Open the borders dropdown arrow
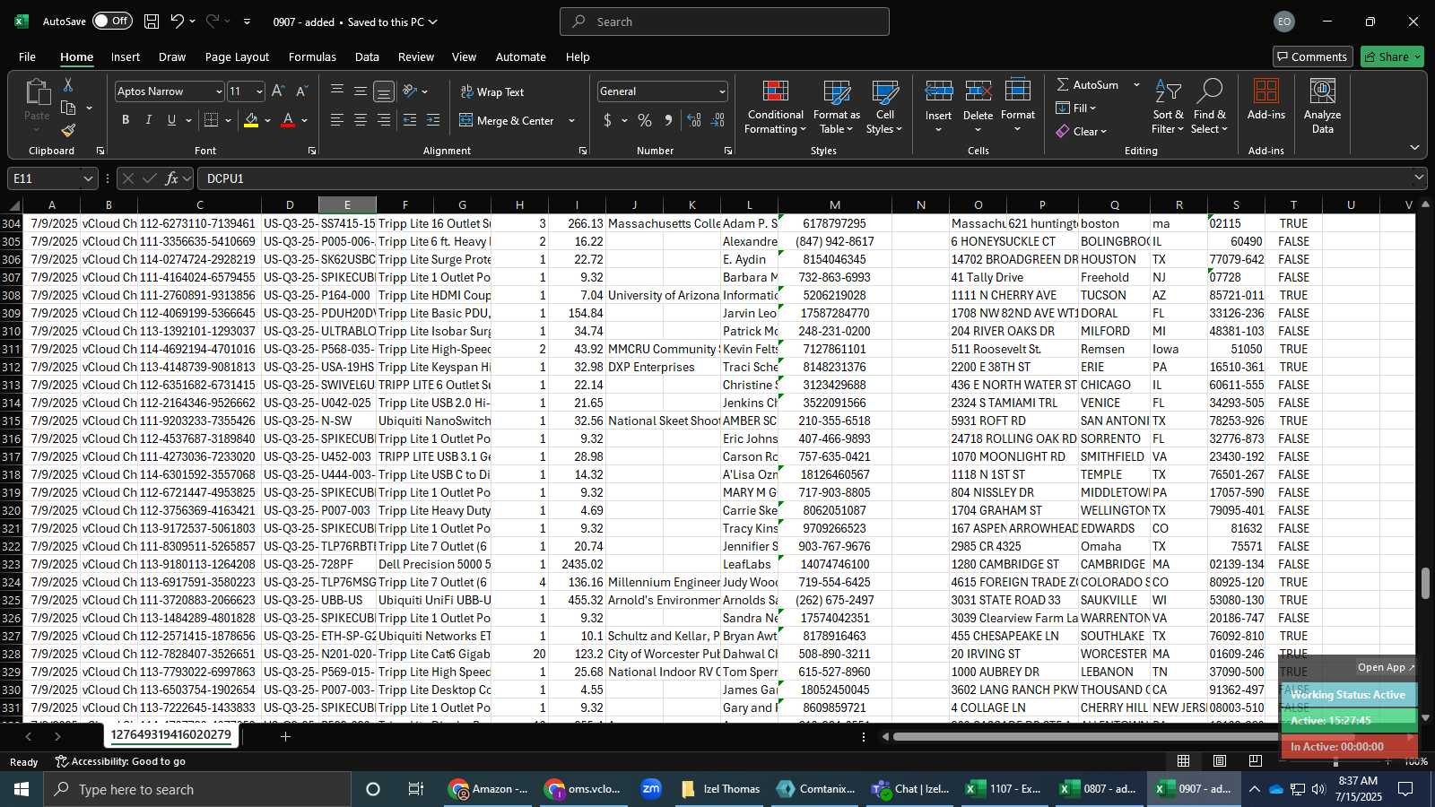Viewport: 1435px width, 807px height. [229, 120]
